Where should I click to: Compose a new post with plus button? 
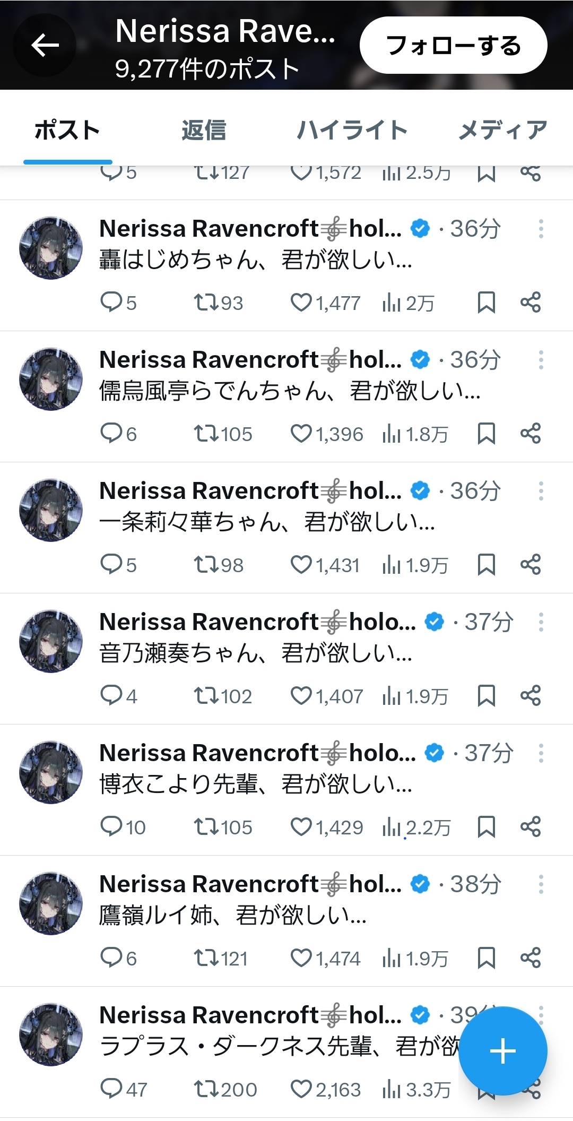pos(502,1051)
